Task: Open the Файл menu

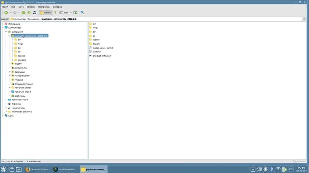Action: click(x=5, y=7)
